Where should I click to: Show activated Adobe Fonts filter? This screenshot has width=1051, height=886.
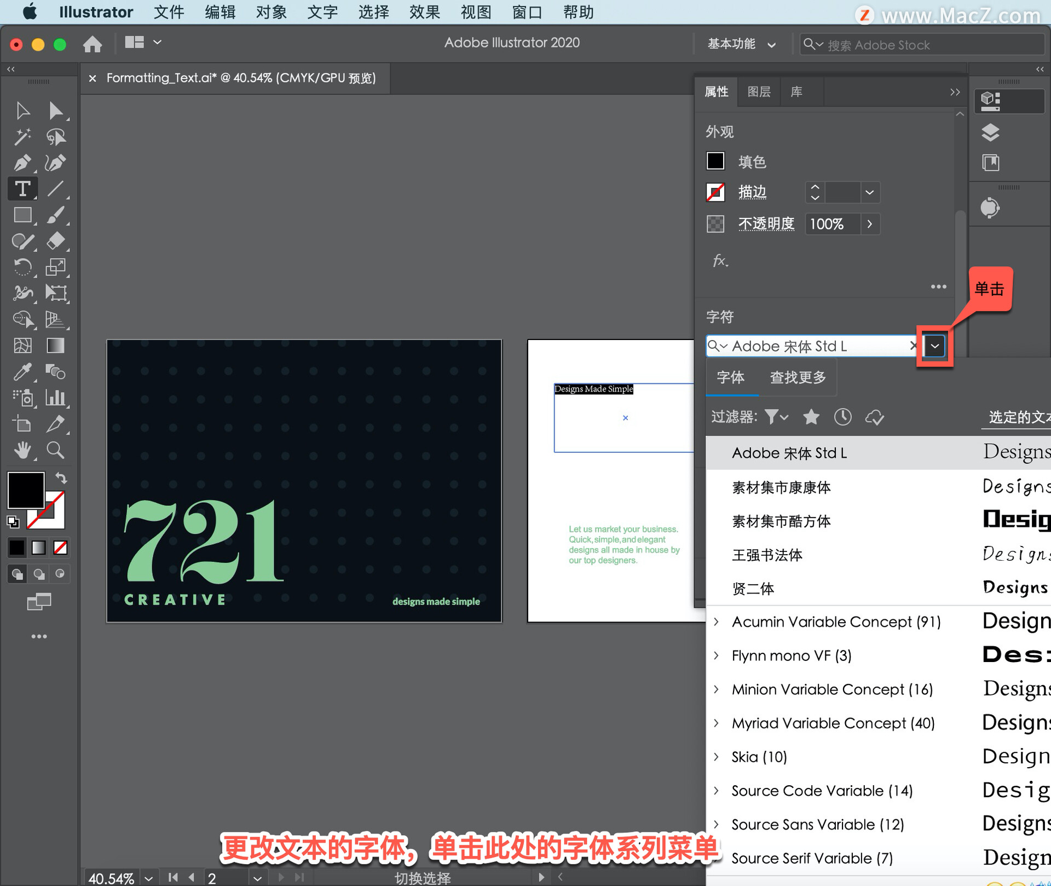[874, 417]
